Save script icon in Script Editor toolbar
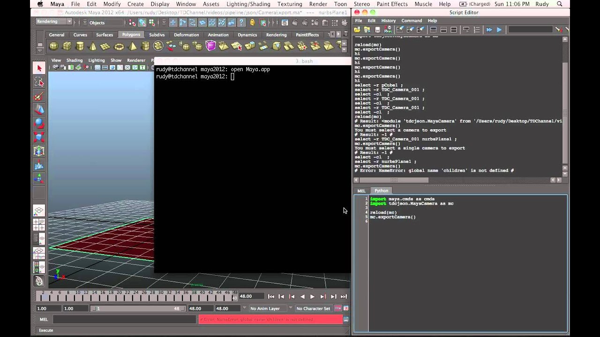This screenshot has height=337, width=600. (x=377, y=29)
